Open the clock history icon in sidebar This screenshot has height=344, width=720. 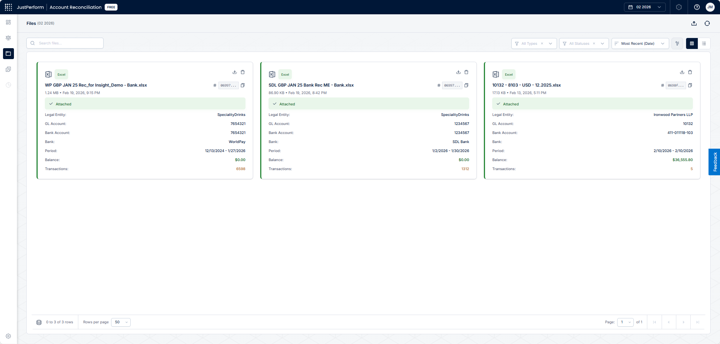(8, 85)
